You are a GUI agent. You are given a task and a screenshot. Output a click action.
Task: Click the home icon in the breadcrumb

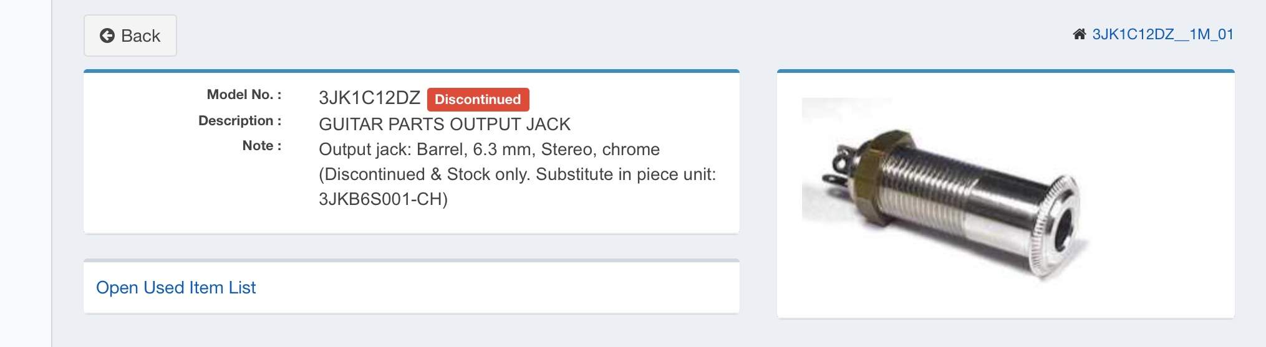(x=1079, y=34)
